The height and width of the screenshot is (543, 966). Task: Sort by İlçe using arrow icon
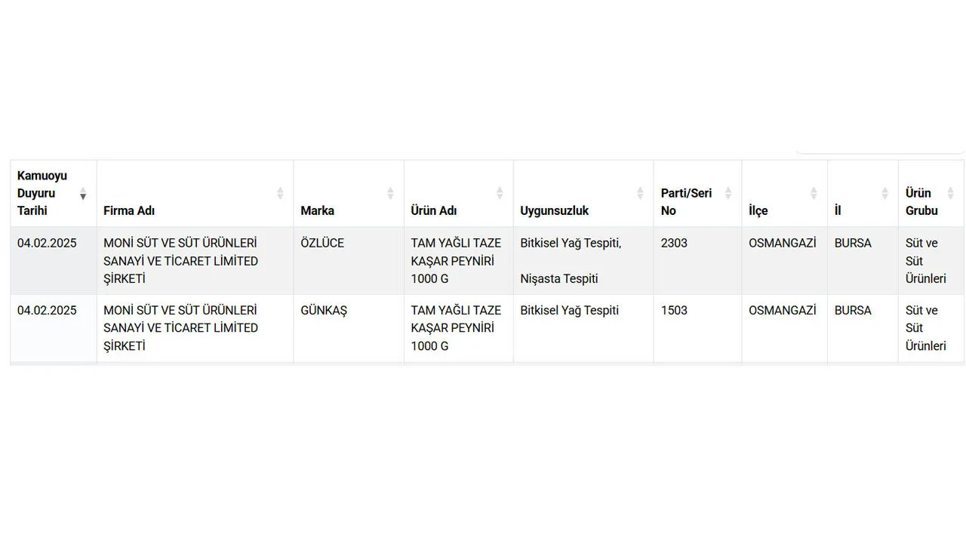814,193
